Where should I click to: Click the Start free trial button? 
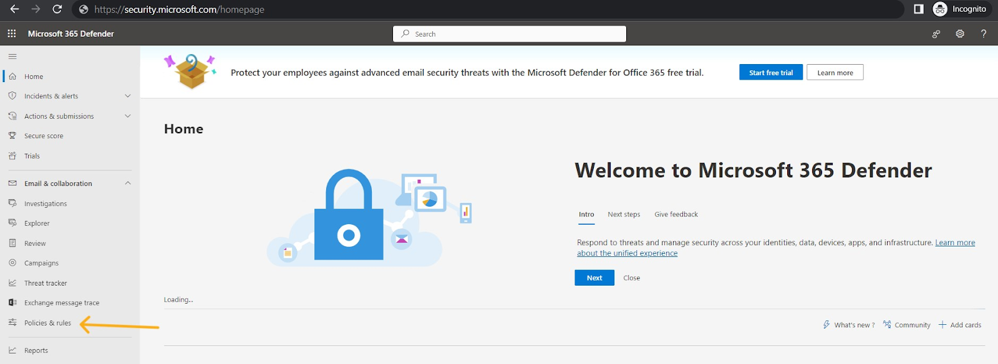pyautogui.click(x=771, y=73)
